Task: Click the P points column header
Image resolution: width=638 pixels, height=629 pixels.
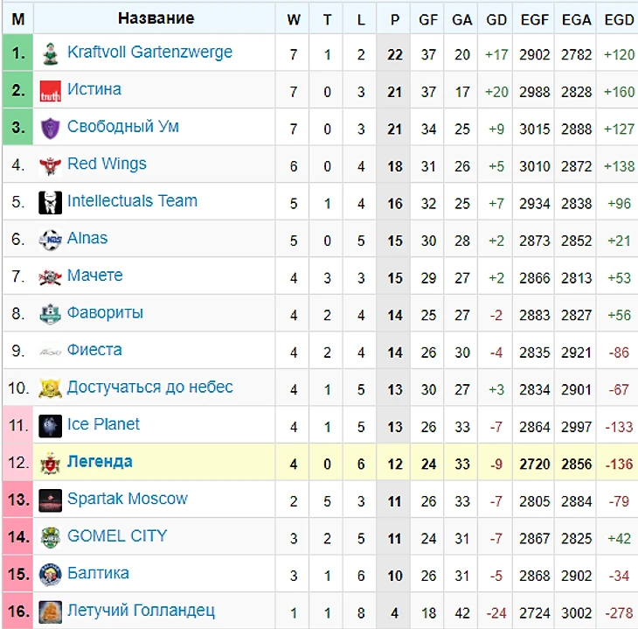Action: (x=395, y=19)
